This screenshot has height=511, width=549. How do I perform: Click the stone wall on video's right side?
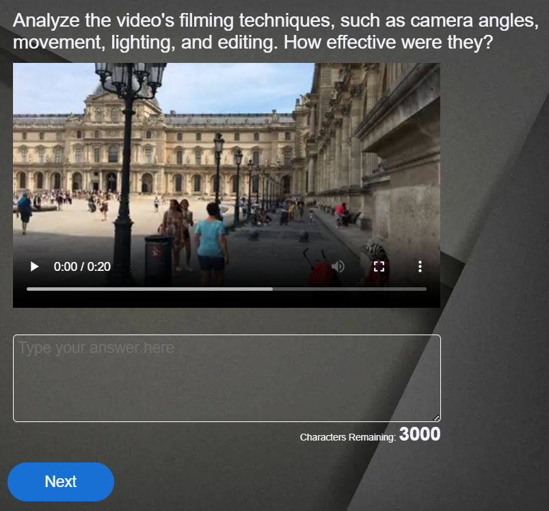click(403, 157)
